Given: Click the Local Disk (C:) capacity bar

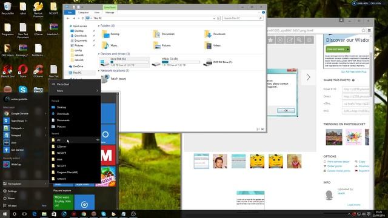Looking at the screenshot, I should pyautogui.click(x=129, y=62).
